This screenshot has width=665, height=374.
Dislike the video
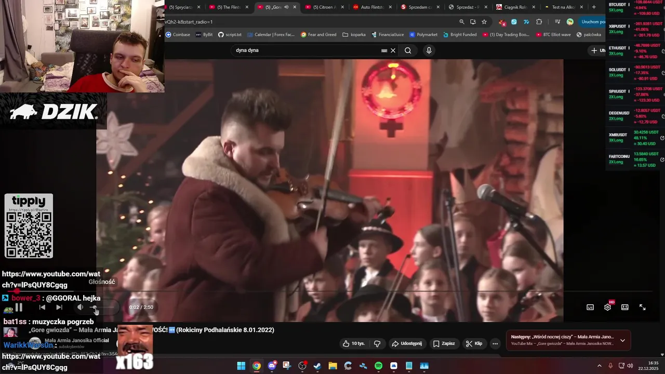pos(377,343)
